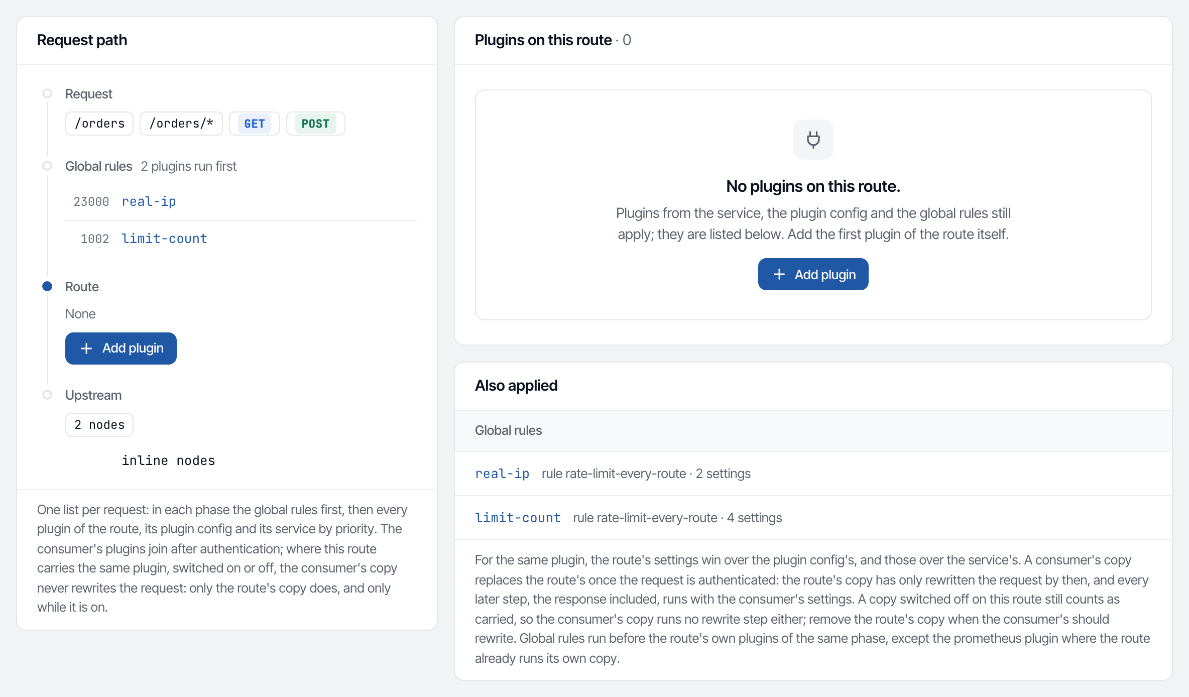Click priority value 1002
Screen dimensions: 1189x697
click(x=95, y=239)
